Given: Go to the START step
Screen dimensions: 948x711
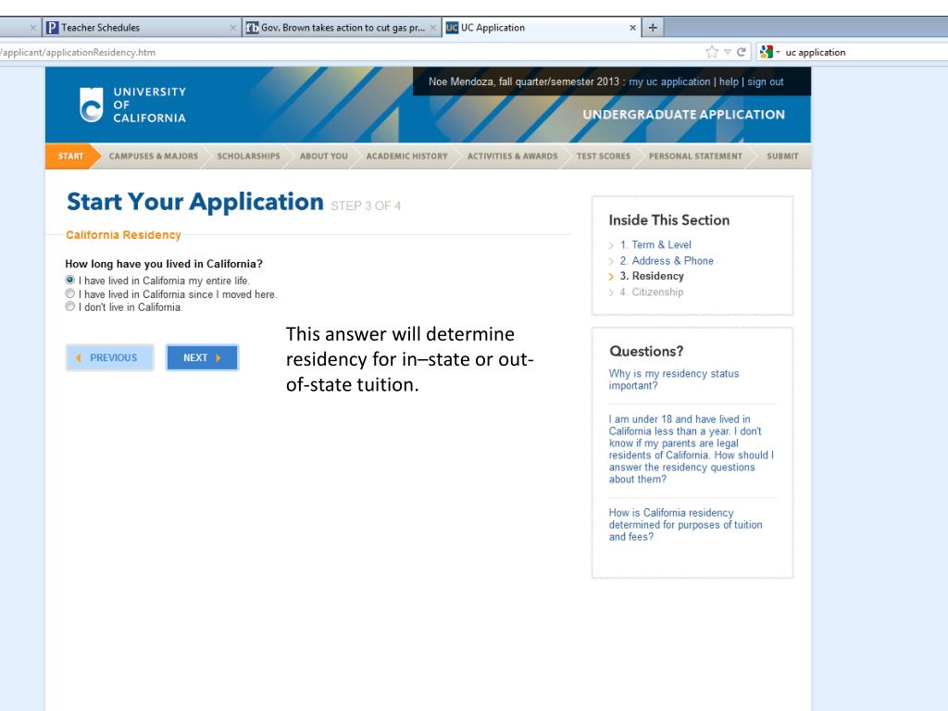Looking at the screenshot, I should pyautogui.click(x=70, y=156).
